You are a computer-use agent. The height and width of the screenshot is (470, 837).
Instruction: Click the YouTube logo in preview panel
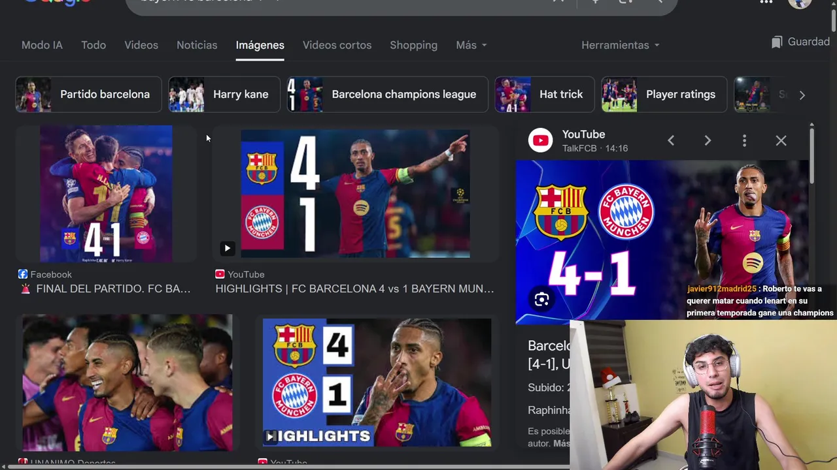point(541,140)
